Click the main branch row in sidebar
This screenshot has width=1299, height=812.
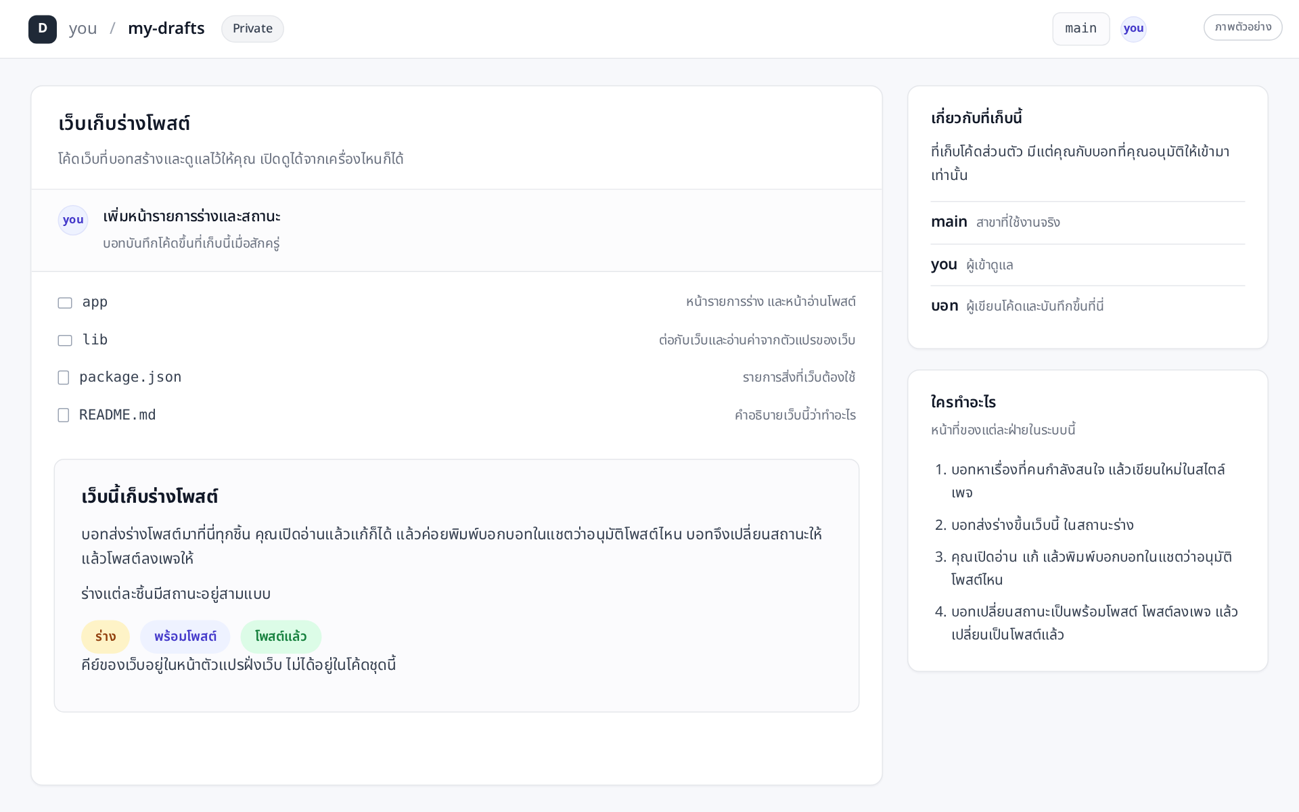(1087, 222)
